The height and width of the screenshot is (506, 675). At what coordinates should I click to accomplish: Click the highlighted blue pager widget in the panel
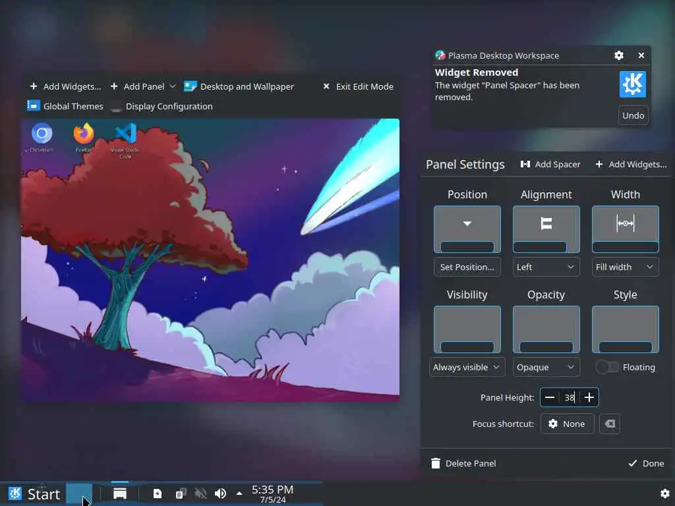point(79,494)
